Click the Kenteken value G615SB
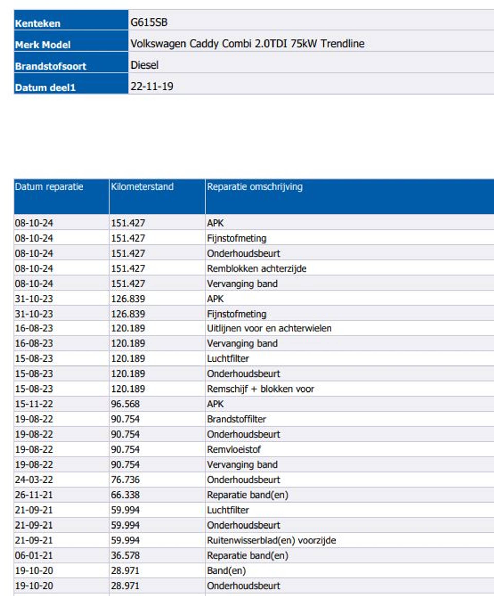This screenshot has width=494, height=596. (x=149, y=22)
